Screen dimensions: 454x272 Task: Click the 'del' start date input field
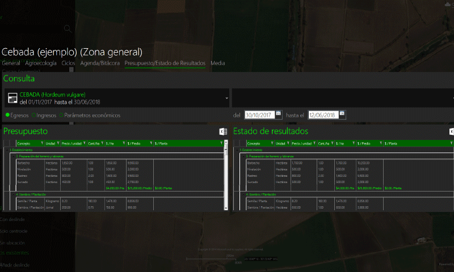click(x=259, y=114)
